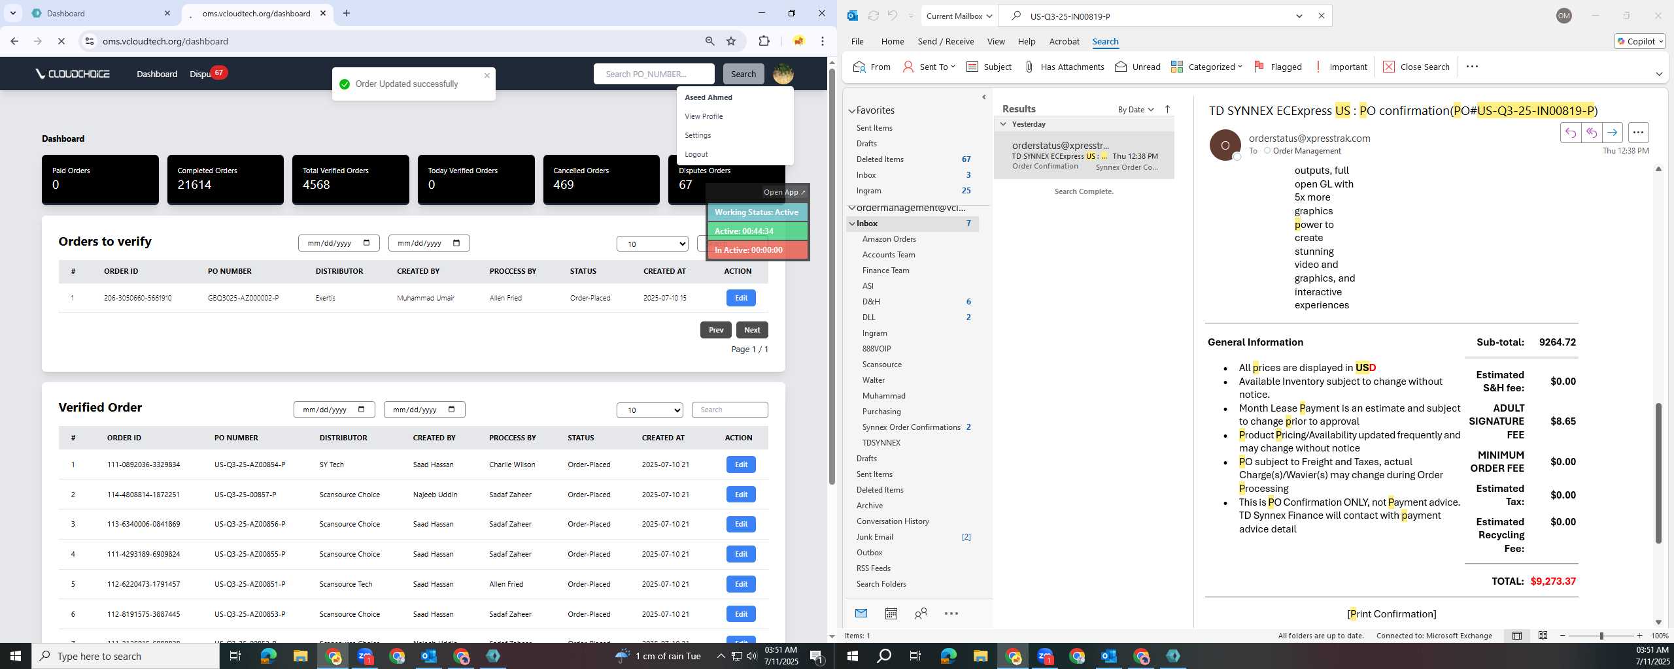Viewport: 1674px width, 669px height.
Task: Click Outlook reply all icon
Action: 1591,133
